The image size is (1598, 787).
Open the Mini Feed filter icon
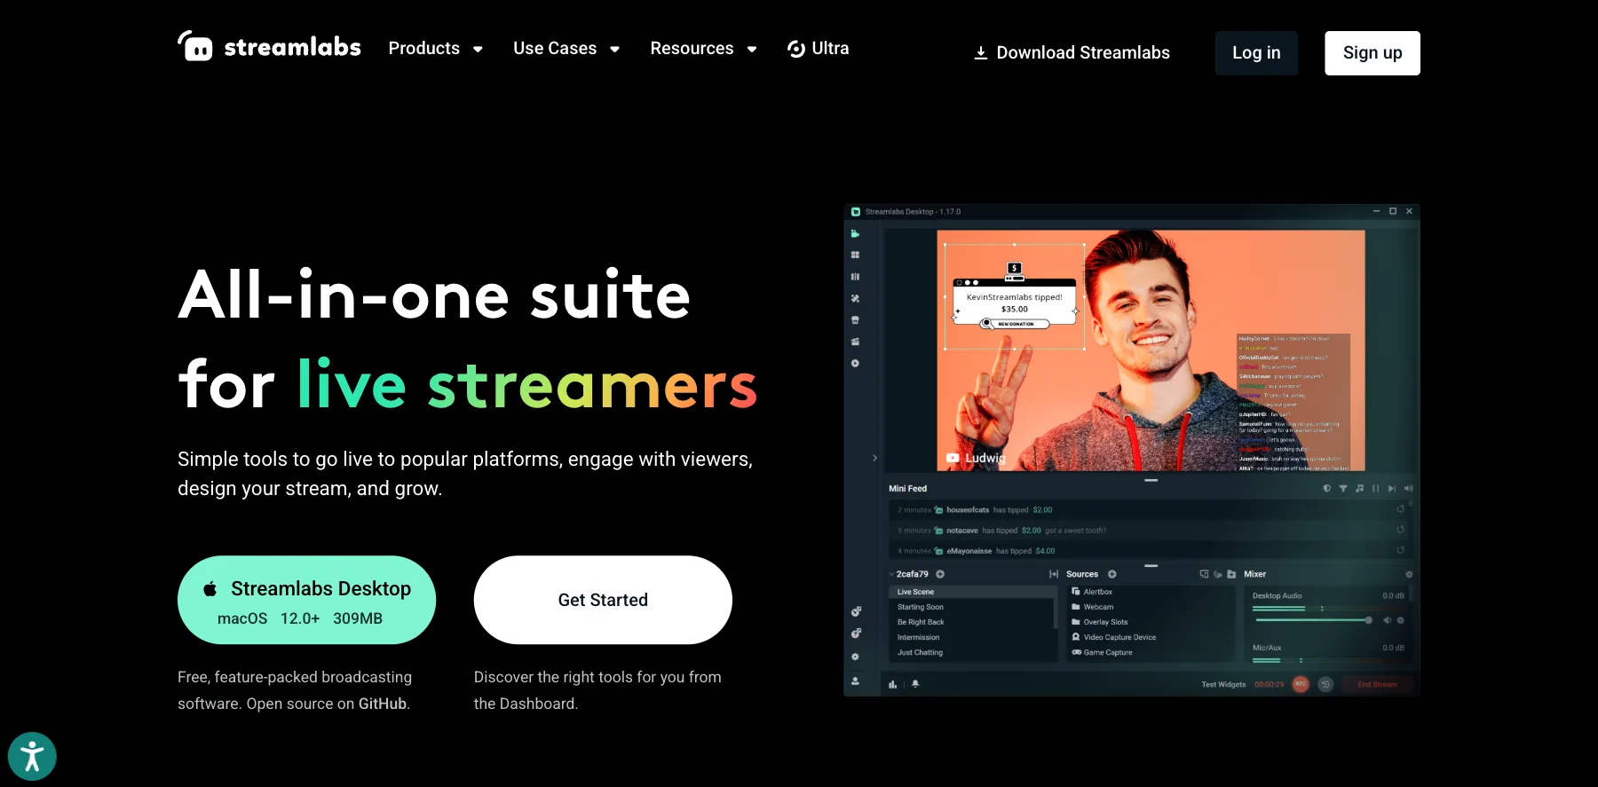click(x=1343, y=488)
